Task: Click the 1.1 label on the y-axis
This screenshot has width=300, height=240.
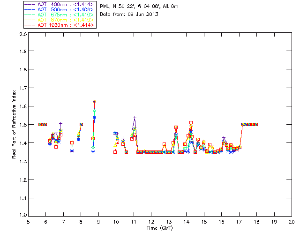Action: (x=23, y=198)
